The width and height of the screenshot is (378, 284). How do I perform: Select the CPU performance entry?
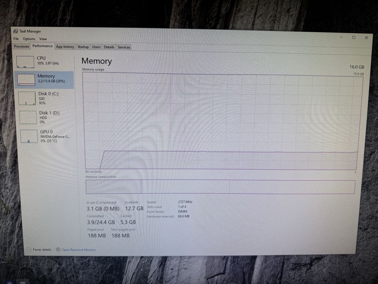pyautogui.click(x=44, y=61)
